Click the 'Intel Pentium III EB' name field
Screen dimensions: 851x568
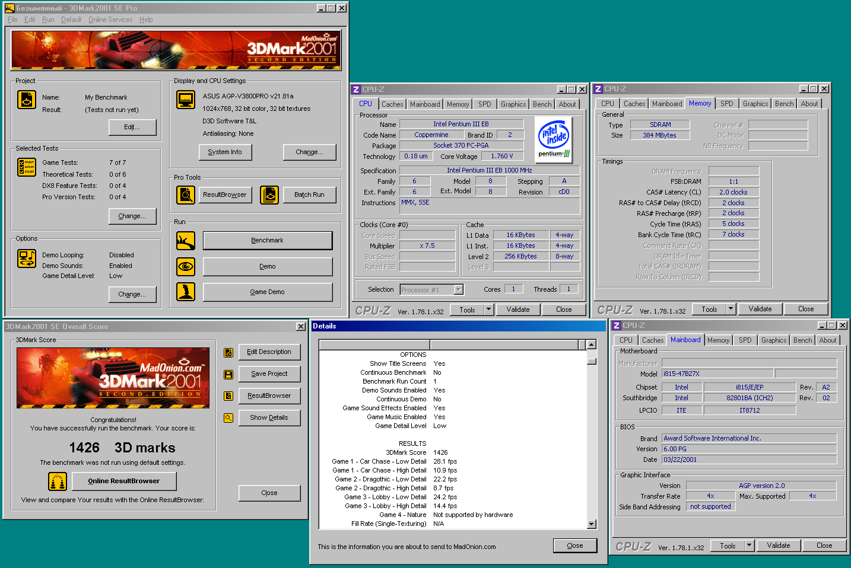point(461,125)
